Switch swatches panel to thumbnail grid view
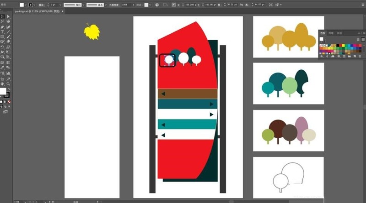This screenshot has height=203, width=366. (363, 39)
